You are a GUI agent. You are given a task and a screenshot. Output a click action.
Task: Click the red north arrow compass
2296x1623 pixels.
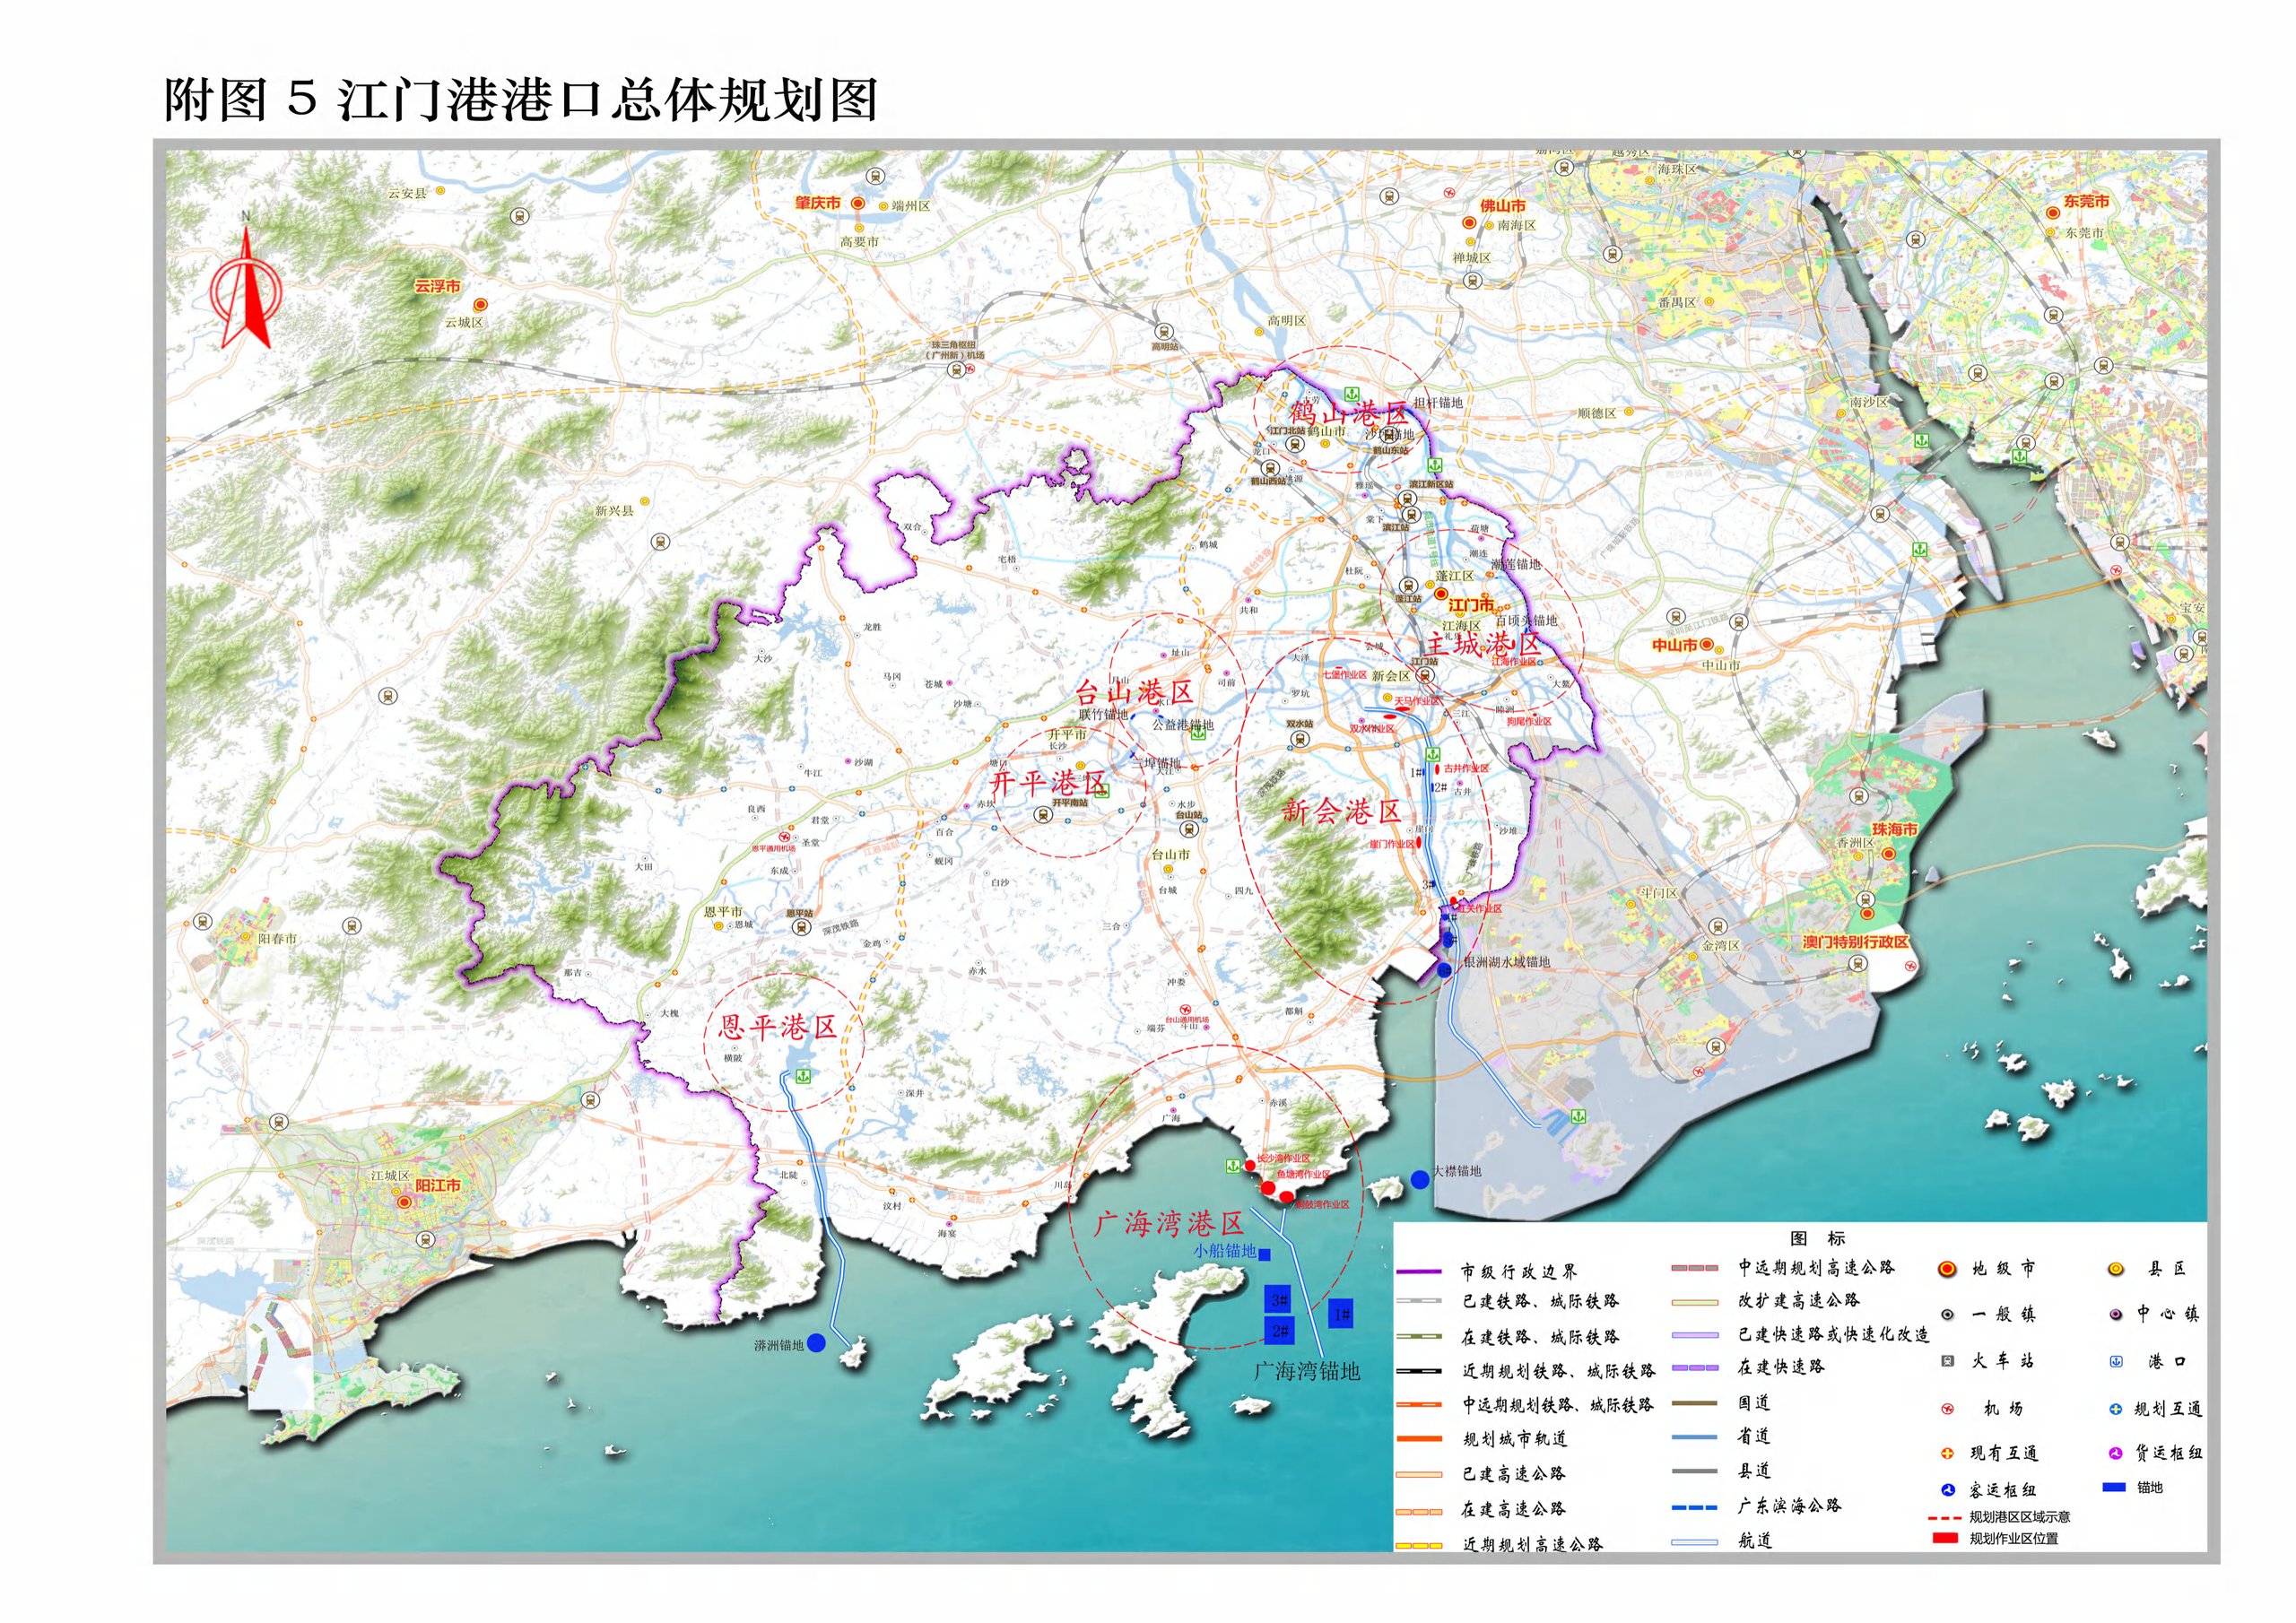pyautogui.click(x=245, y=287)
